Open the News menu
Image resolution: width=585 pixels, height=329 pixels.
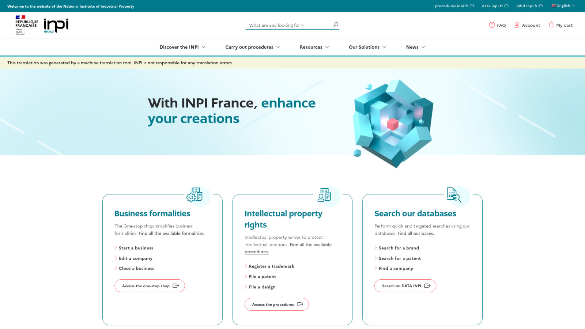coord(416,47)
